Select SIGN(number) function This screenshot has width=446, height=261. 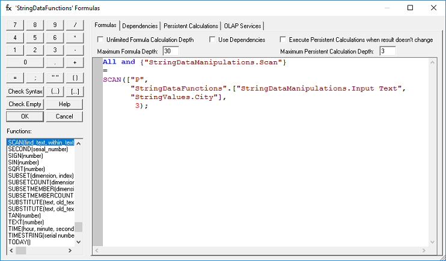tap(41, 155)
